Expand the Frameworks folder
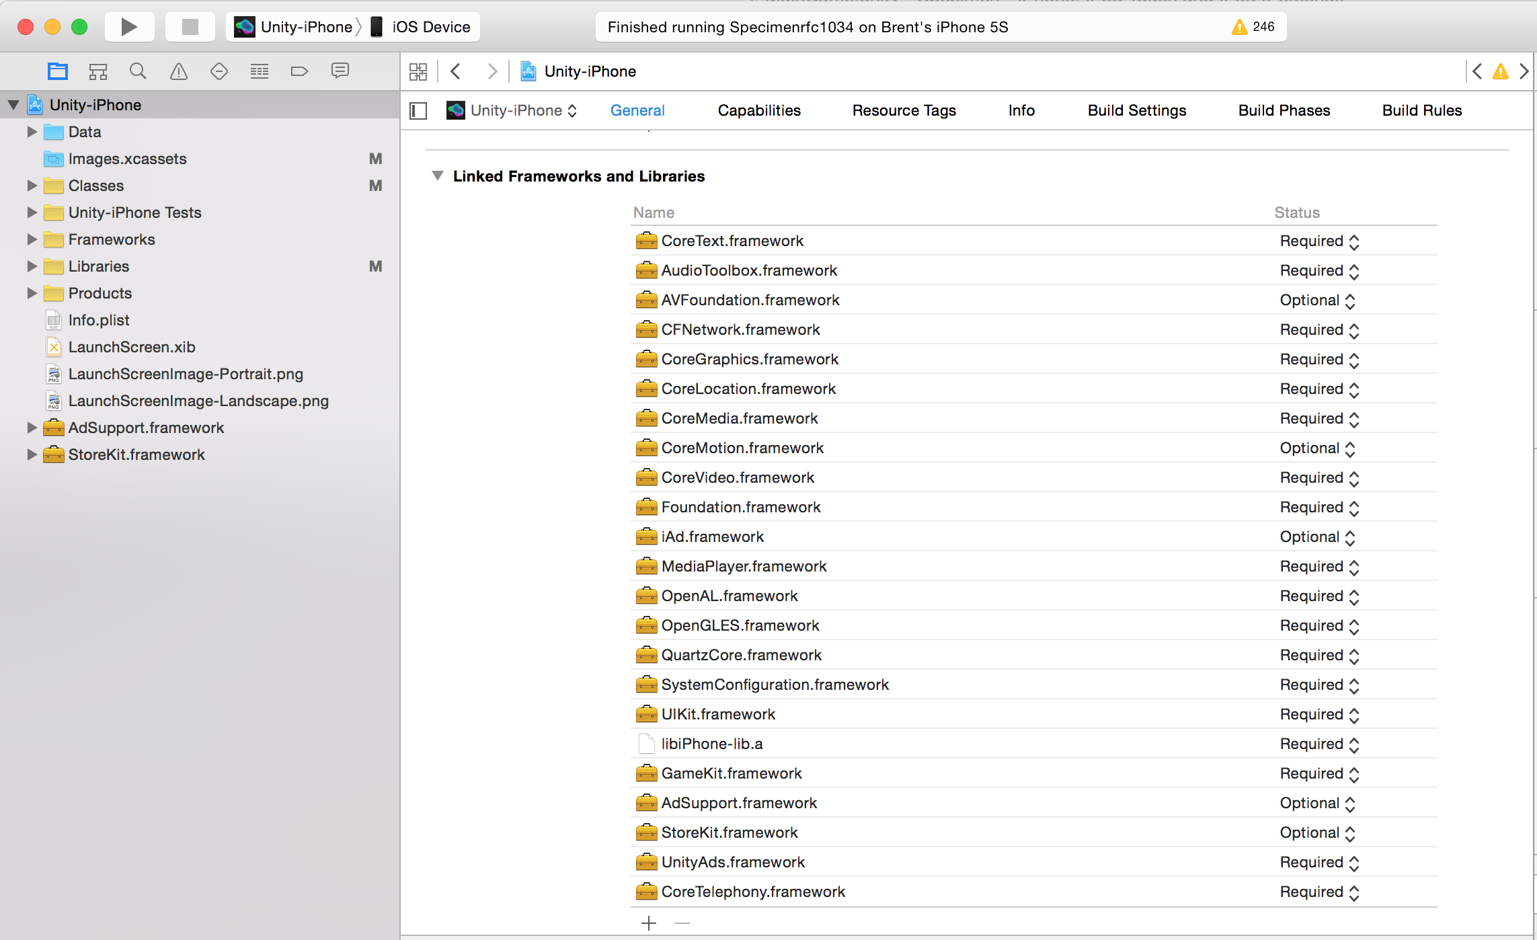1537x940 pixels. click(32, 239)
